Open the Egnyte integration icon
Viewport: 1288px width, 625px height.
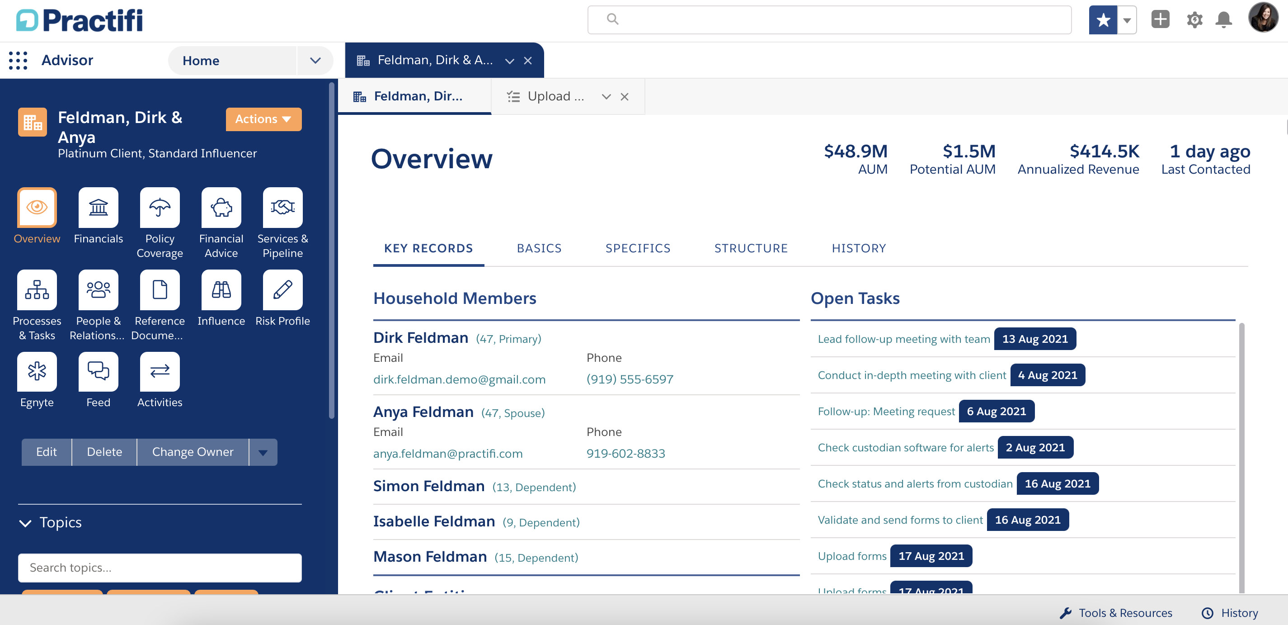(x=37, y=371)
